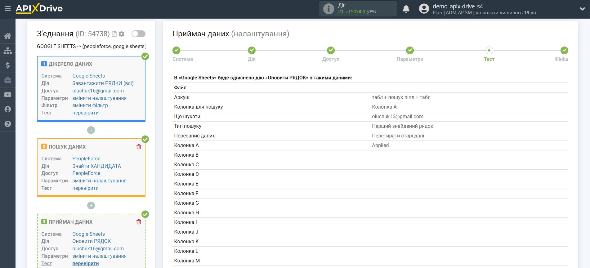590x268 pixels.
Task: Open the hamburger menu
Action: coord(8,9)
